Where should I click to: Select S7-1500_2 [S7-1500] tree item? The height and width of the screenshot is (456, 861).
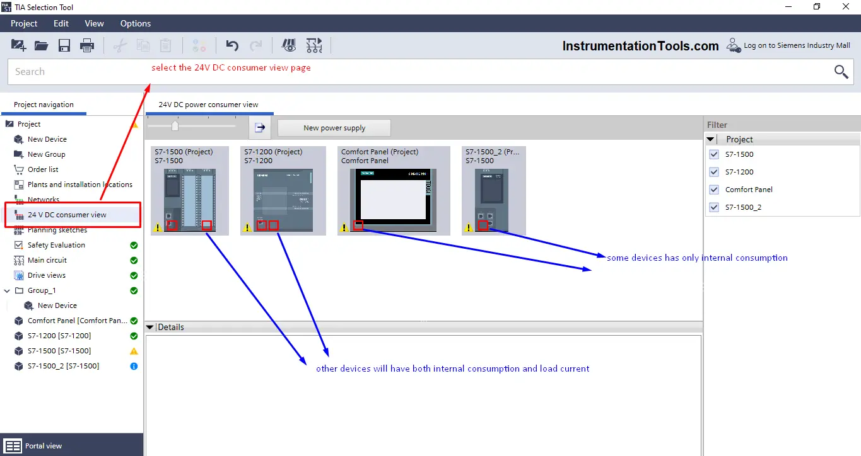[x=63, y=366]
